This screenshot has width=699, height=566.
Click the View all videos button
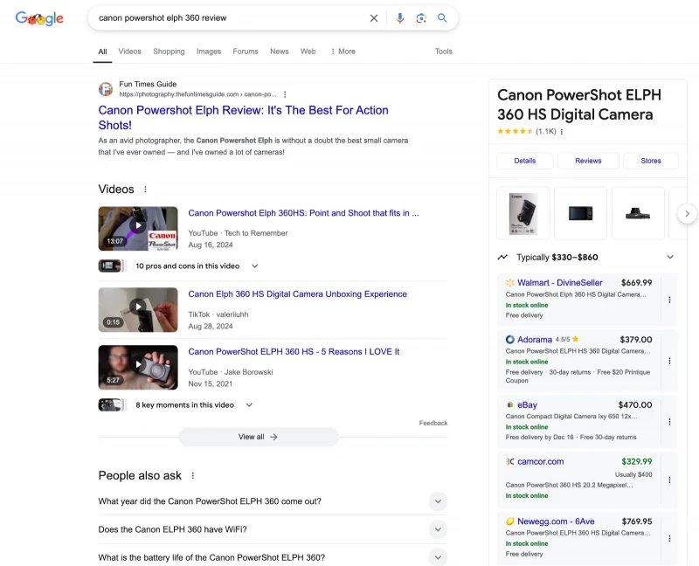tap(259, 437)
